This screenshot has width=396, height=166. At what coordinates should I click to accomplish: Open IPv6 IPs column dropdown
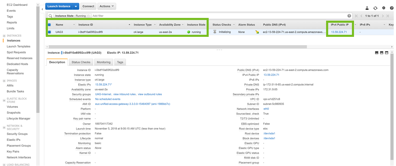tap(384, 25)
